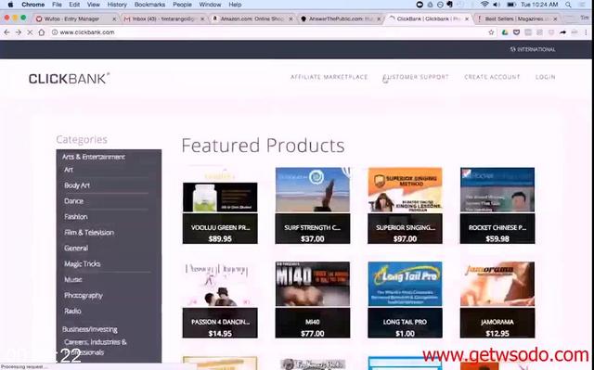Open MI40 product thumbnail
This screenshot has height=370, width=594.
coord(313,284)
